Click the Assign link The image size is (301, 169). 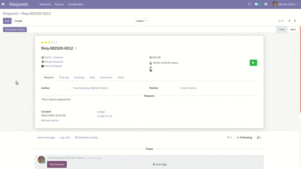(101, 112)
